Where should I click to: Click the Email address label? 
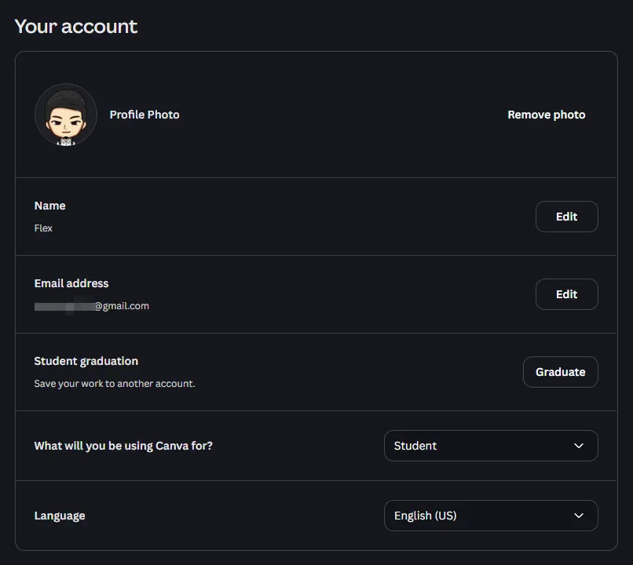(71, 283)
